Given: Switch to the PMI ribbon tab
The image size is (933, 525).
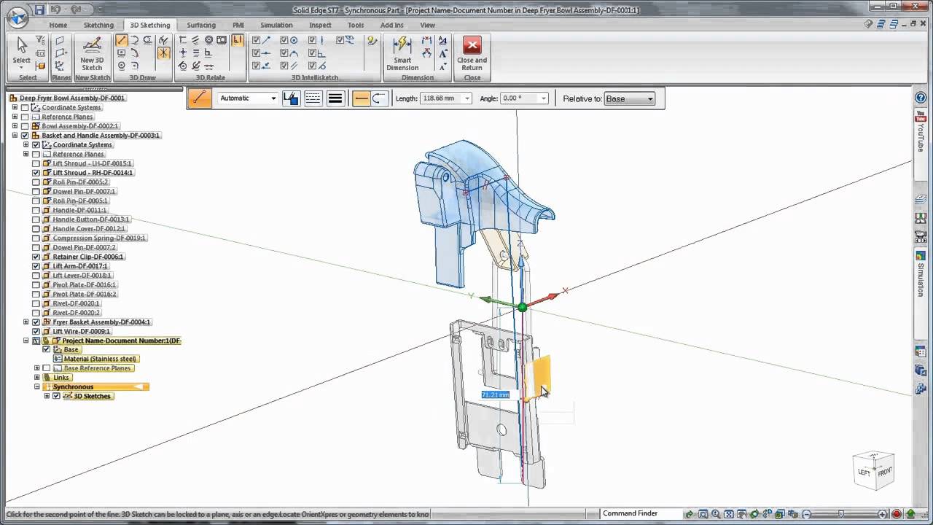Looking at the screenshot, I should coord(238,25).
